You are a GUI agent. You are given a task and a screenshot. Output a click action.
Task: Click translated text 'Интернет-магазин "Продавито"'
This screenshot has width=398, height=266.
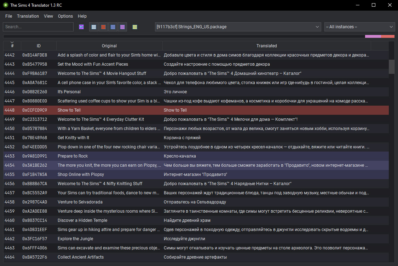click(x=195, y=175)
